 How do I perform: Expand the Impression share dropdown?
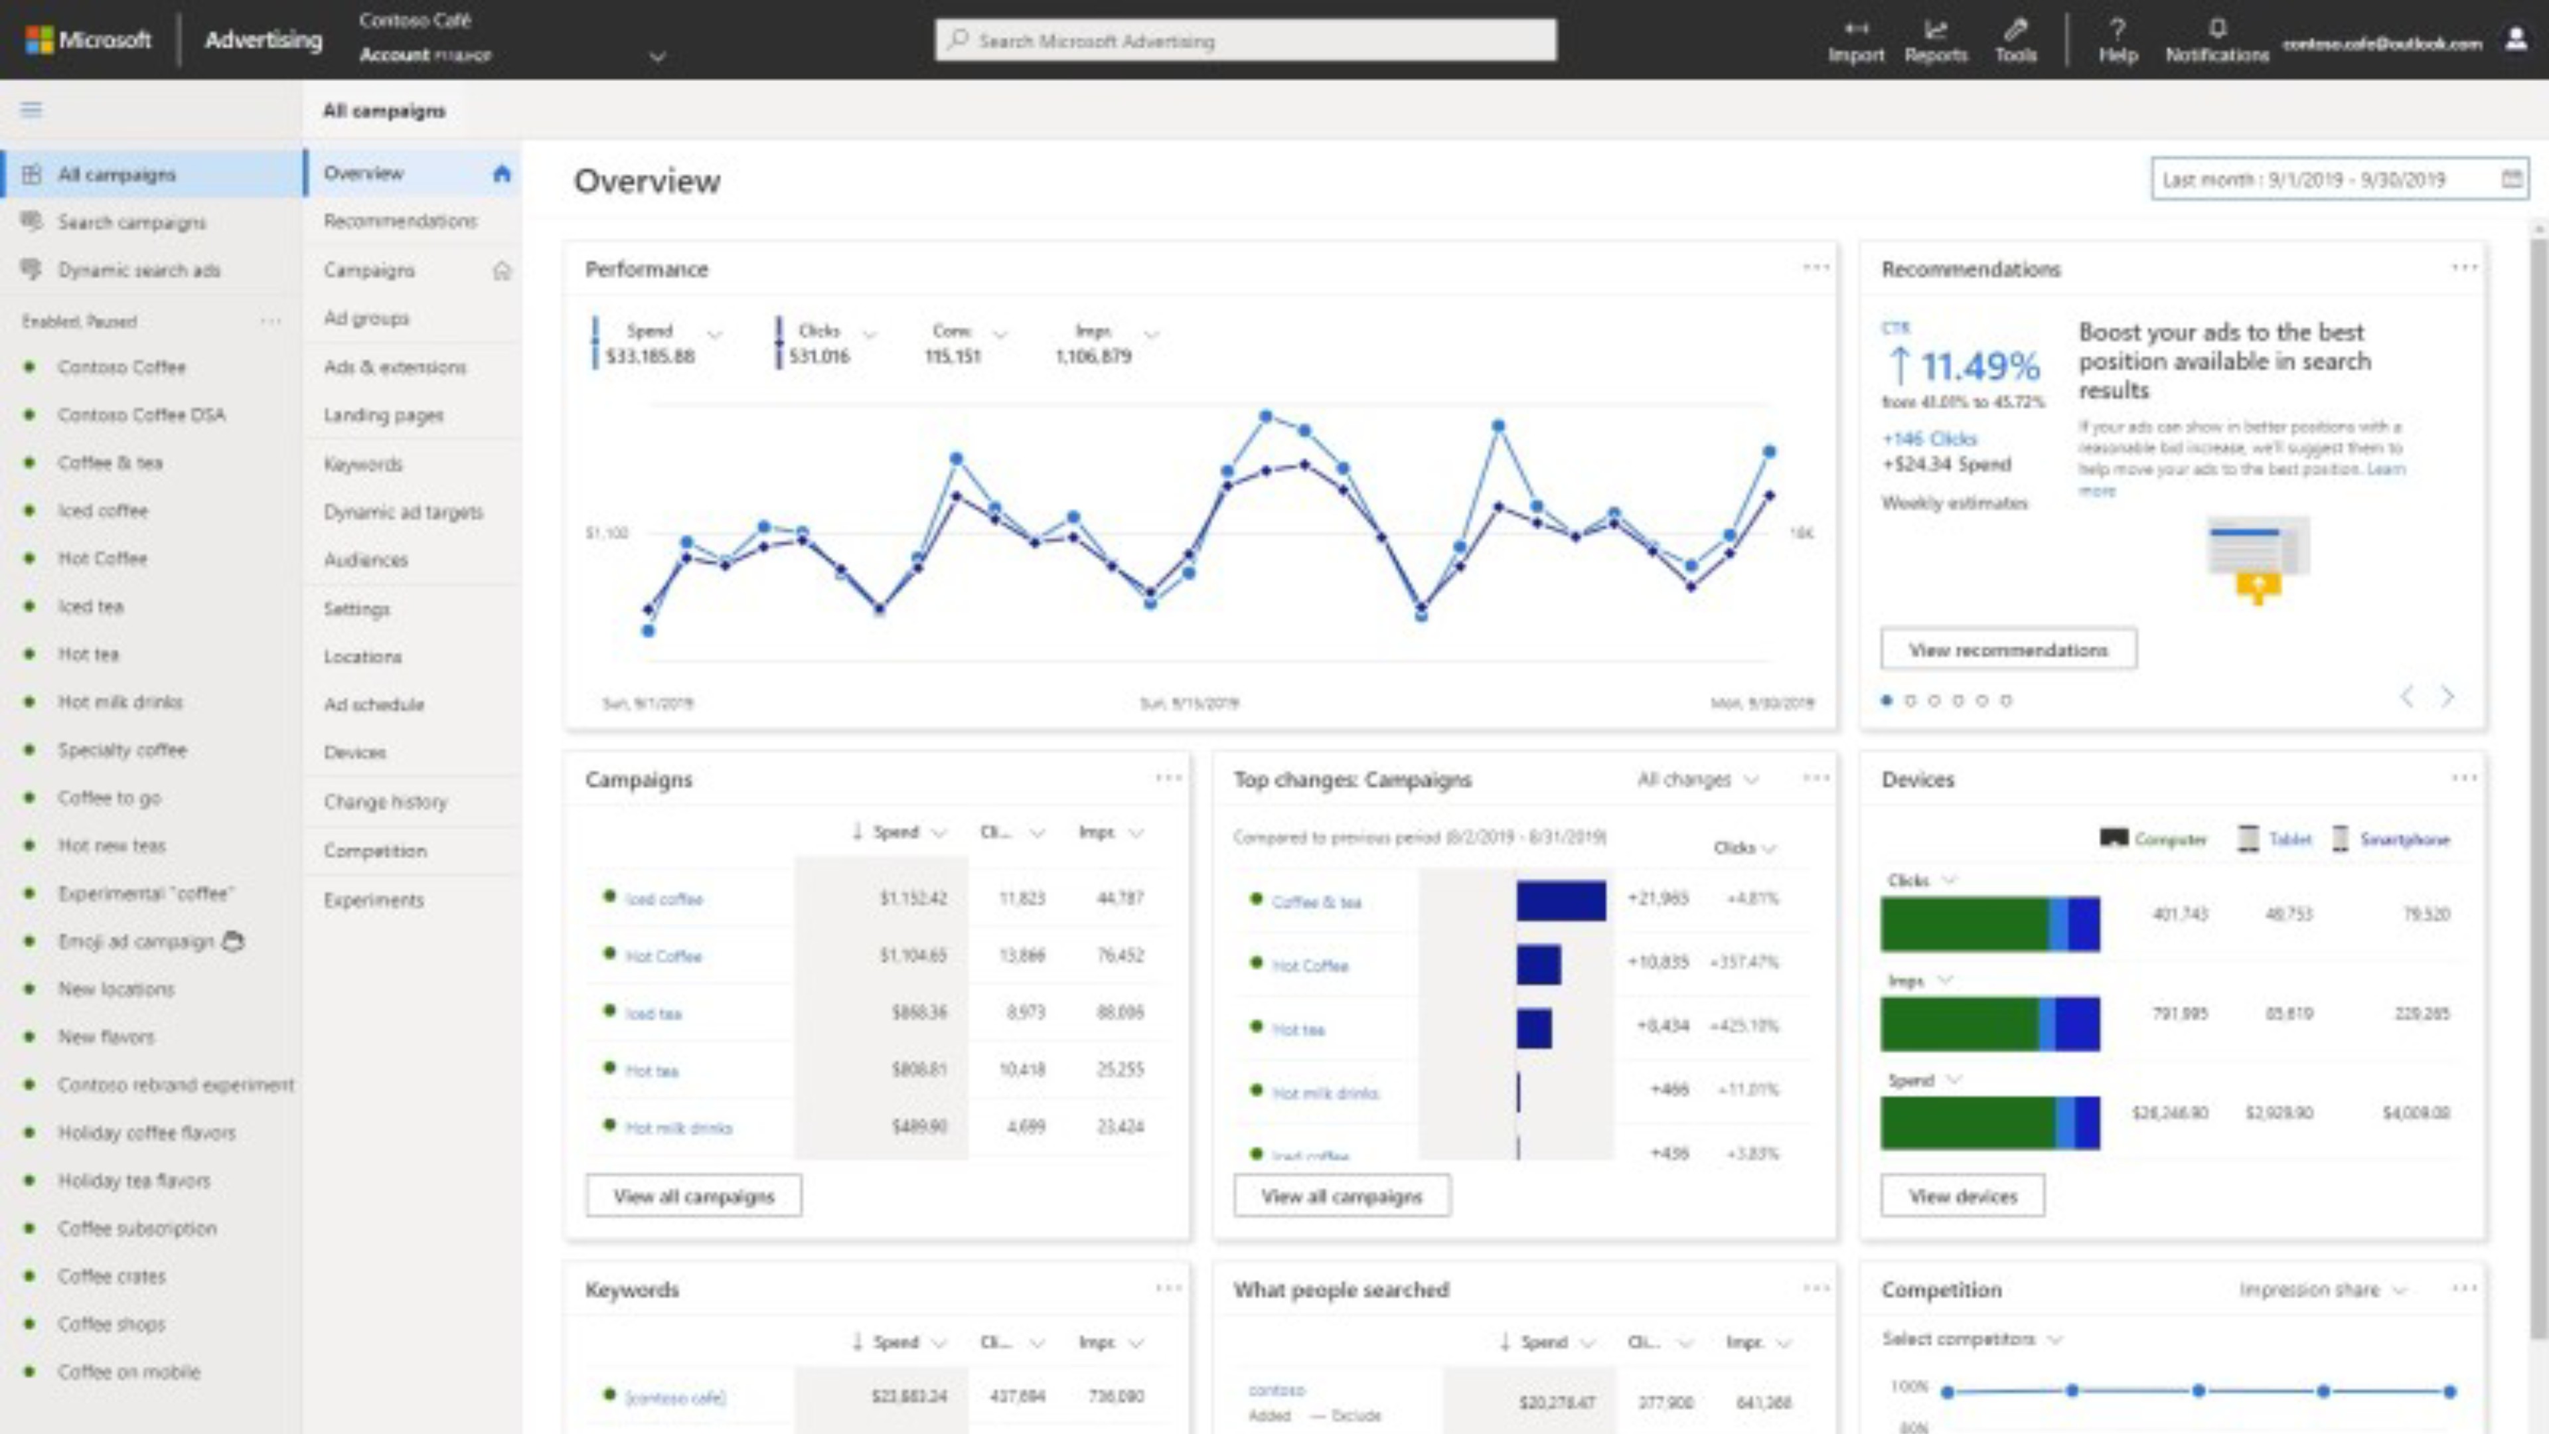(x=2321, y=1291)
